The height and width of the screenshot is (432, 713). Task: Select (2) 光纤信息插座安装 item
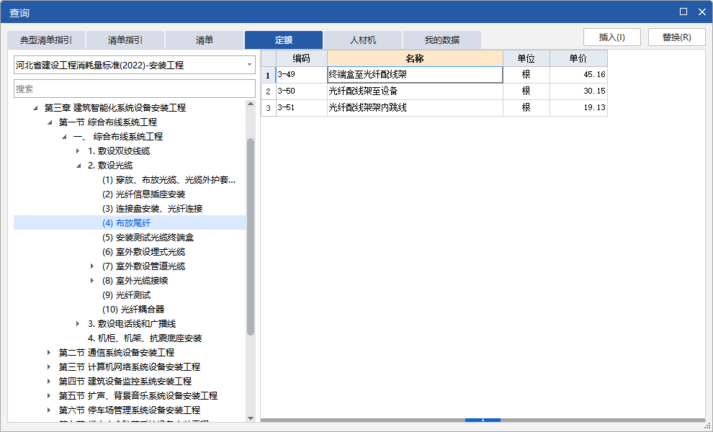144,194
